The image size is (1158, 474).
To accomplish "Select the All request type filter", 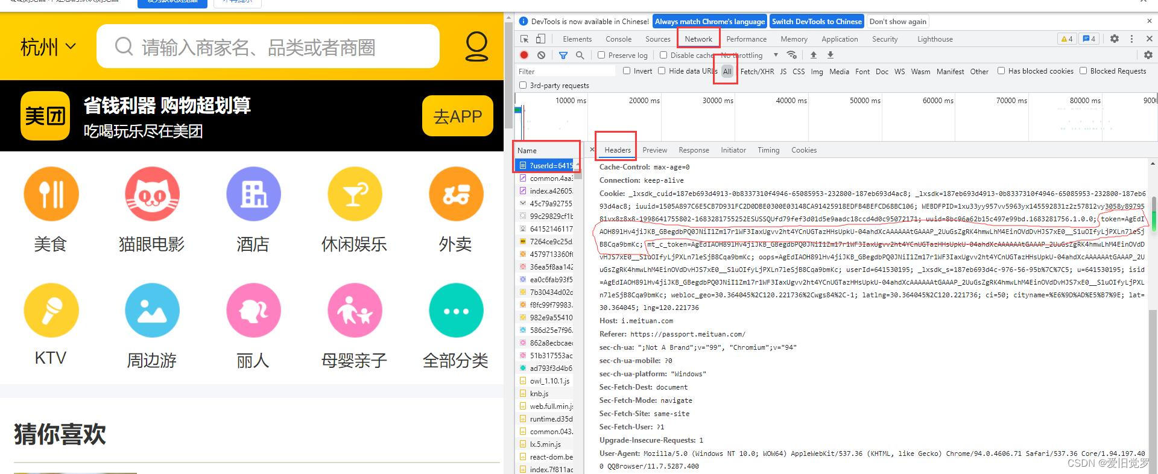I will coord(727,71).
